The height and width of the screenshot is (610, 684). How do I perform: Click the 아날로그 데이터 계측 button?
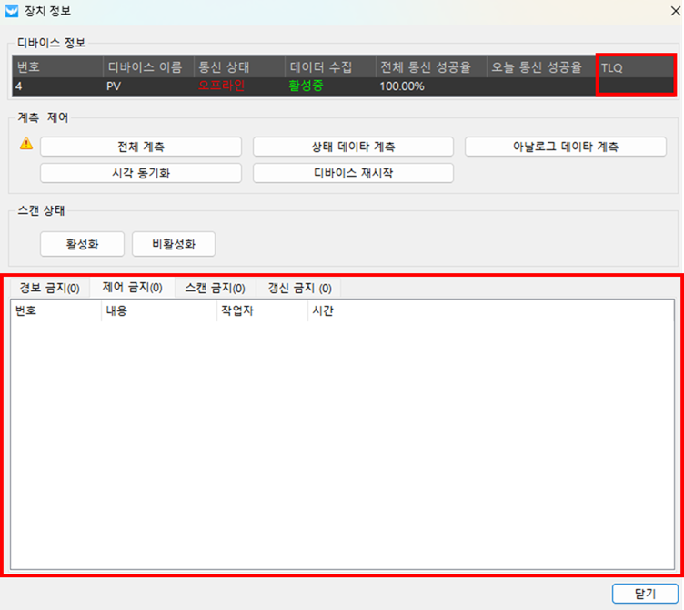pyautogui.click(x=565, y=147)
